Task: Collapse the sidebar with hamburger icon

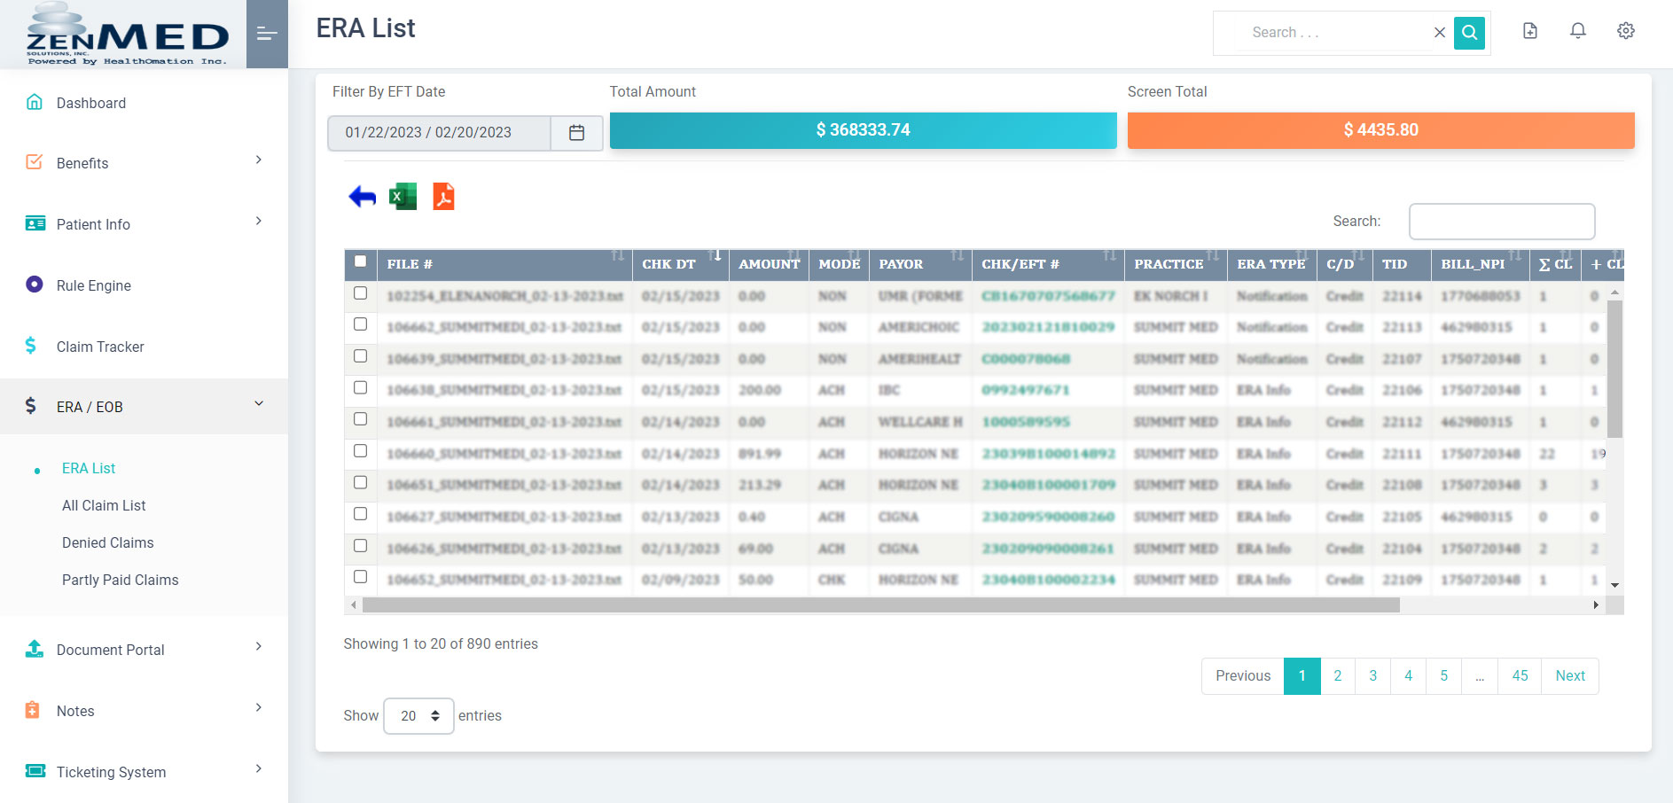Action: coord(267,34)
